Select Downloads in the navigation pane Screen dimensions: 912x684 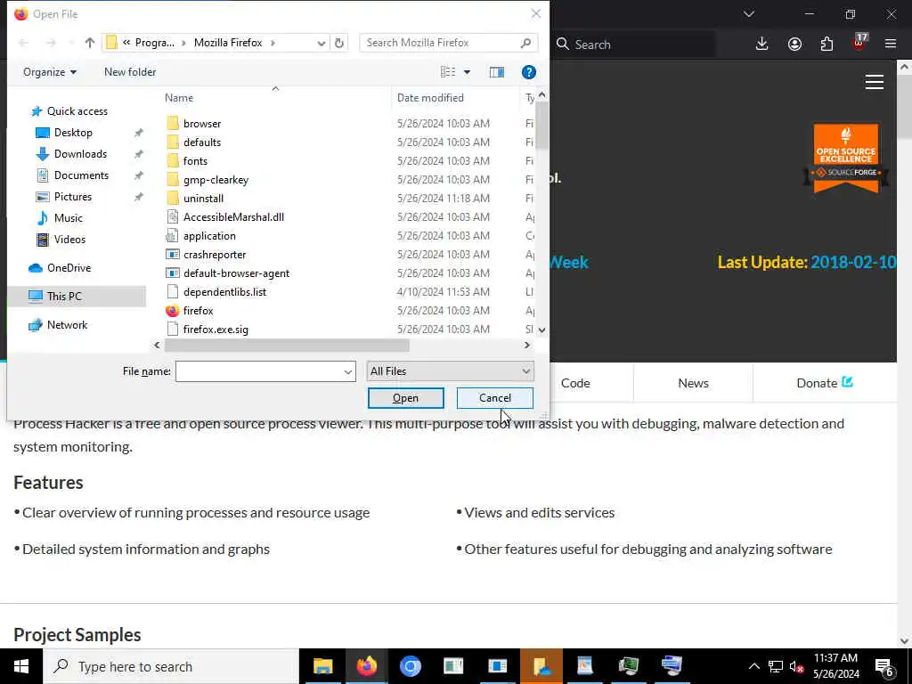[80, 154]
